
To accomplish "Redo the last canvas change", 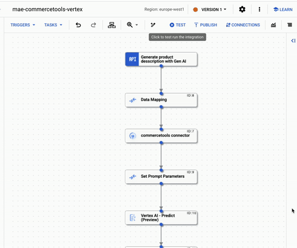I will (x=94, y=25).
